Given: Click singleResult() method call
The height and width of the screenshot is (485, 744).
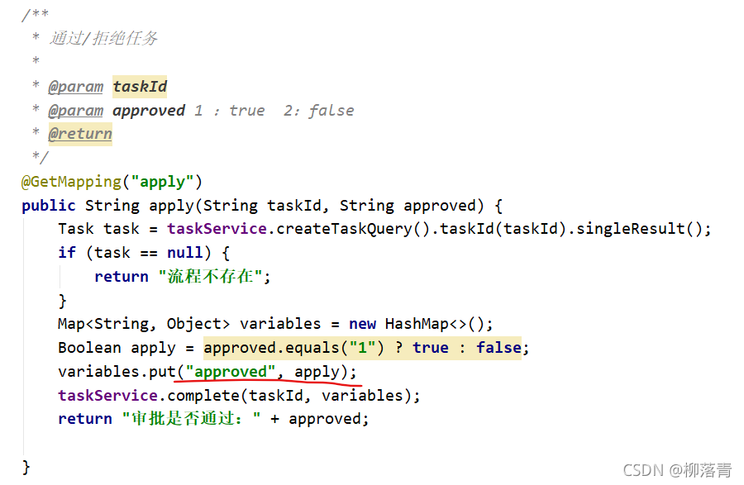Looking at the screenshot, I should click(639, 229).
